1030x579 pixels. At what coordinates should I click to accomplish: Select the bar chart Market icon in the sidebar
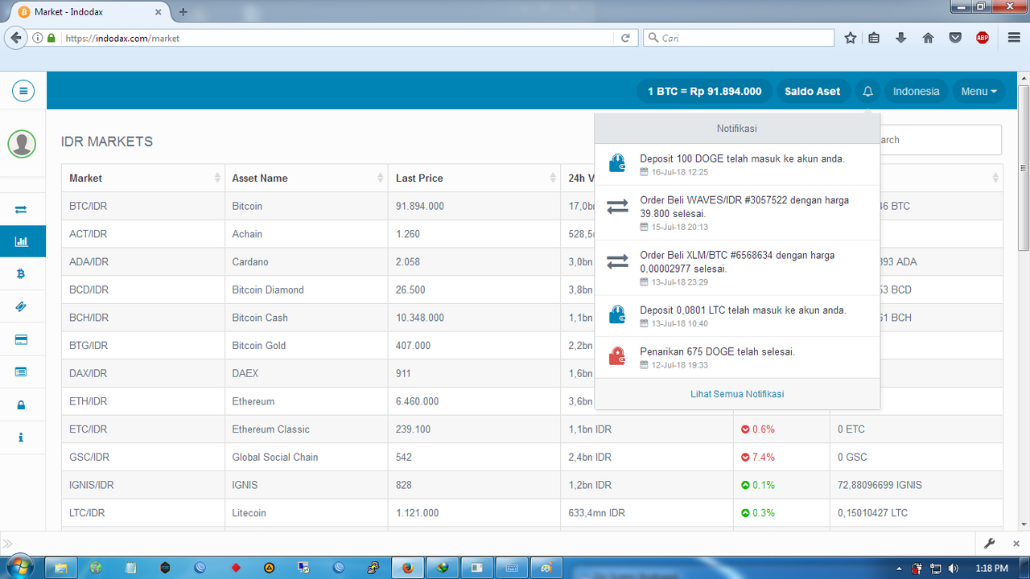pos(21,241)
